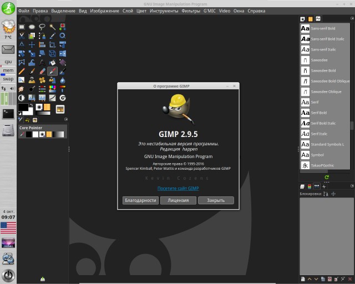Open the paths panel configuration menu

coord(352,186)
